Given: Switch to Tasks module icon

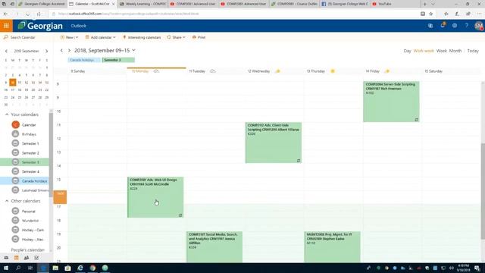Looking at the screenshot, I should 36,258.
